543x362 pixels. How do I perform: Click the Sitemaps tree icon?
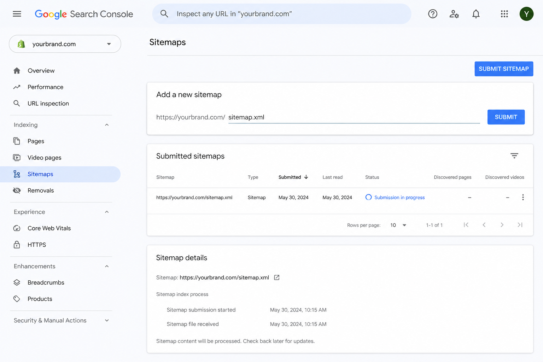[17, 174]
